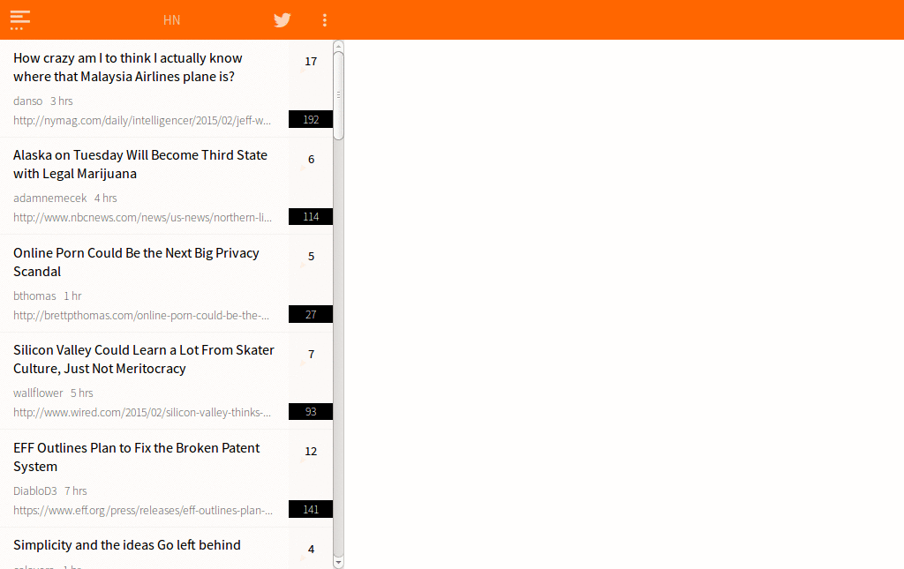Open the Alaska Legal Marijuana story
904x569 pixels.
[140, 164]
